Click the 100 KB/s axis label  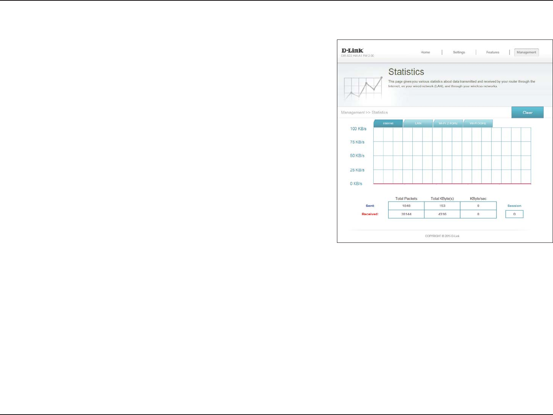(358, 129)
